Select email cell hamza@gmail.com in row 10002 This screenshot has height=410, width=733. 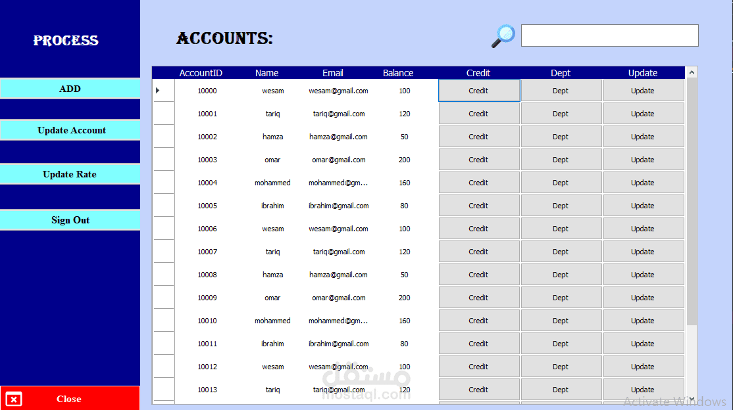tap(338, 137)
